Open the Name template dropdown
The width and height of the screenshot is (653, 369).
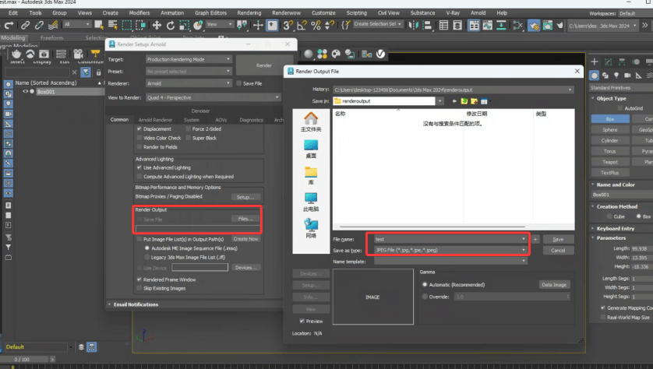point(450,262)
